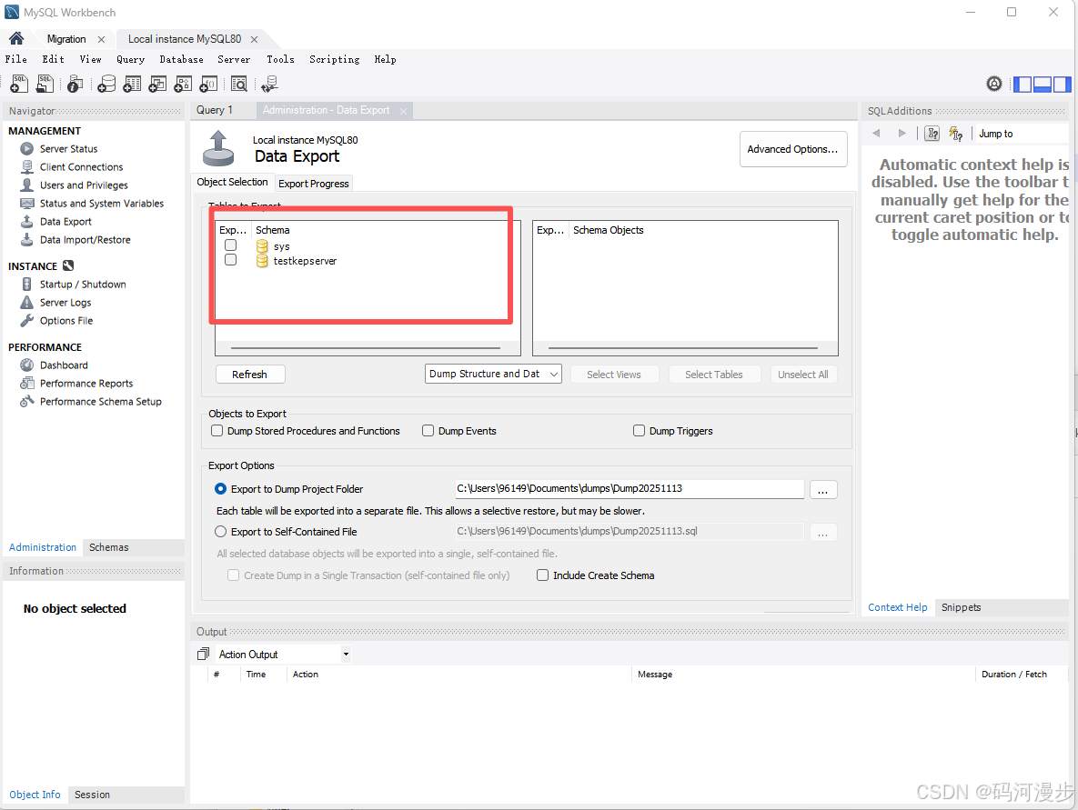Browse for dump project folder path
The image size is (1078, 810).
(x=823, y=490)
